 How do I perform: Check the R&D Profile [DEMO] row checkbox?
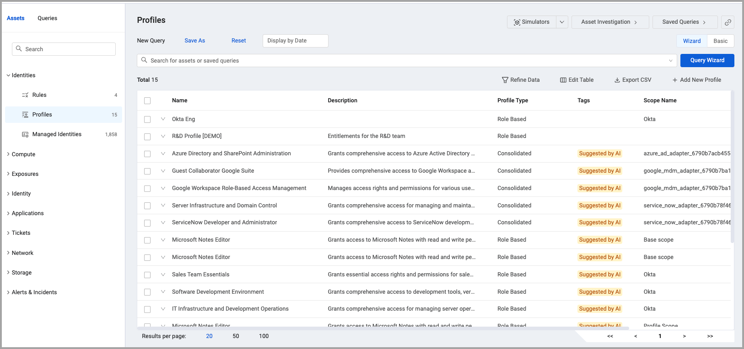coord(147,137)
